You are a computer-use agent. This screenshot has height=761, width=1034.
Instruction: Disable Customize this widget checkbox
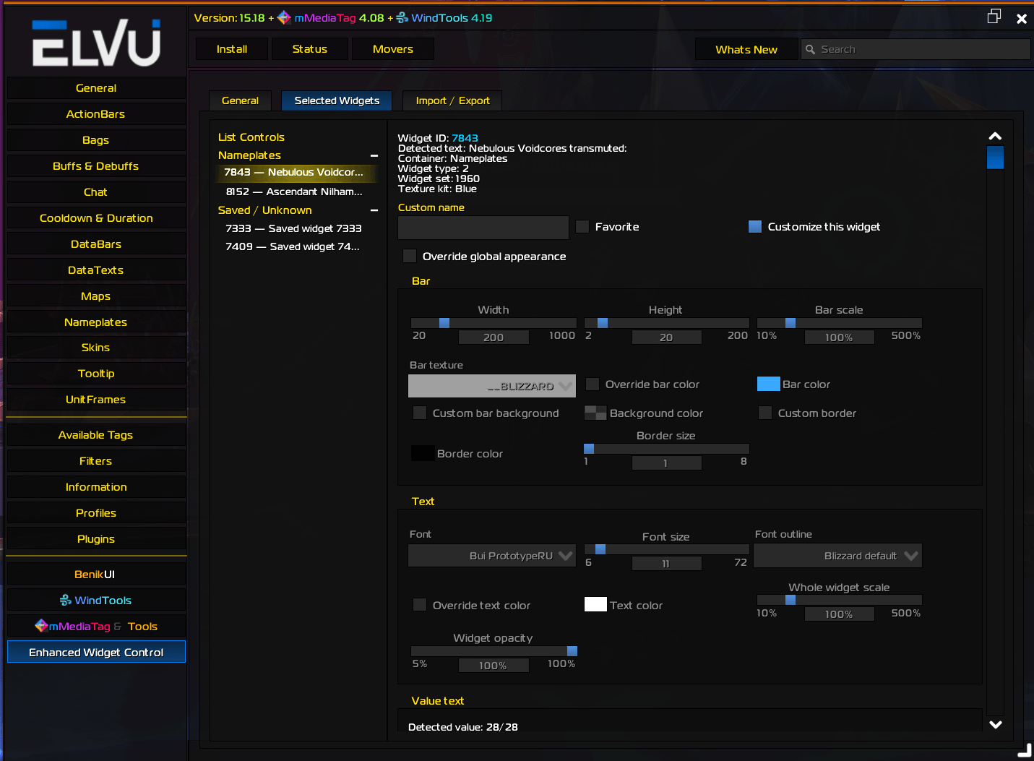[x=755, y=227]
